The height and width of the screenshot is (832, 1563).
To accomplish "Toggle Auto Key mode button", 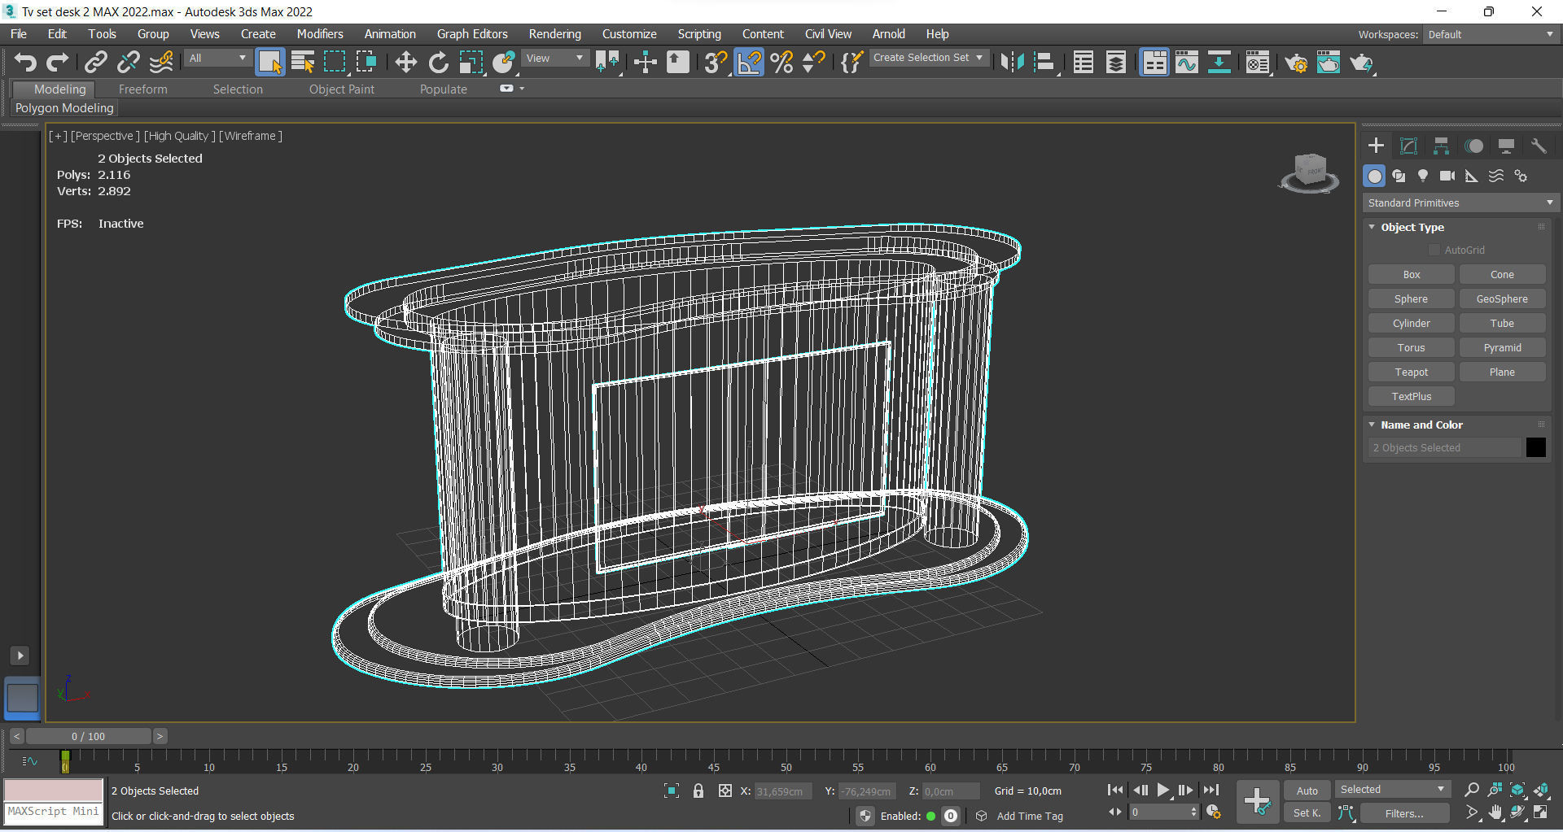I will point(1307,791).
